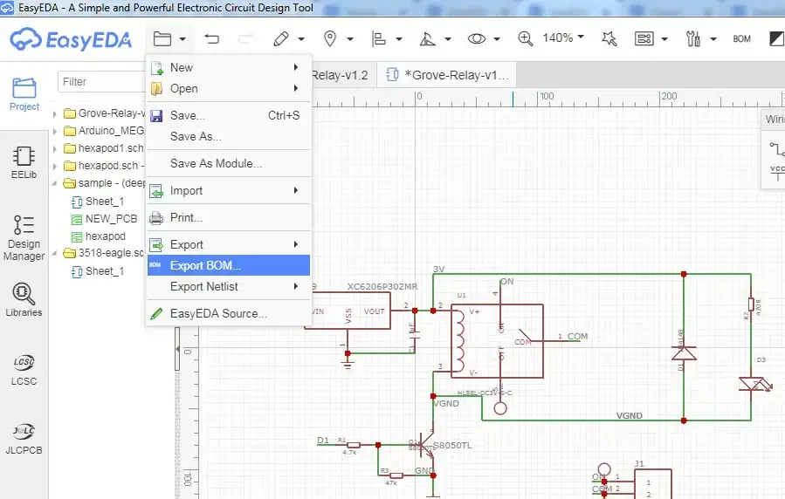785x499 pixels.
Task: Open the rotate dropdown arrow
Action: pos(448,39)
